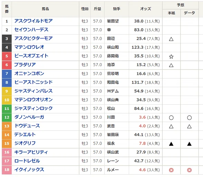Open horse イクイノックス link
Image resolution: width=203 pixels, height=177 pixels.
coord(29,169)
